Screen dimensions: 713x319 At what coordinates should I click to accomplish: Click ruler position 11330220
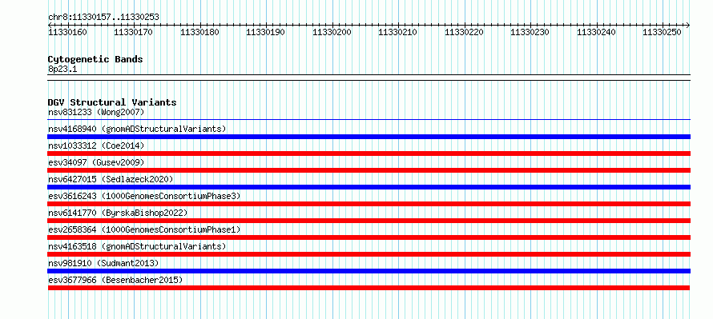click(x=465, y=32)
